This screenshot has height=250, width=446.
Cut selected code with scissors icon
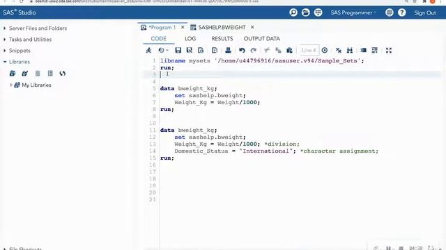point(267,51)
